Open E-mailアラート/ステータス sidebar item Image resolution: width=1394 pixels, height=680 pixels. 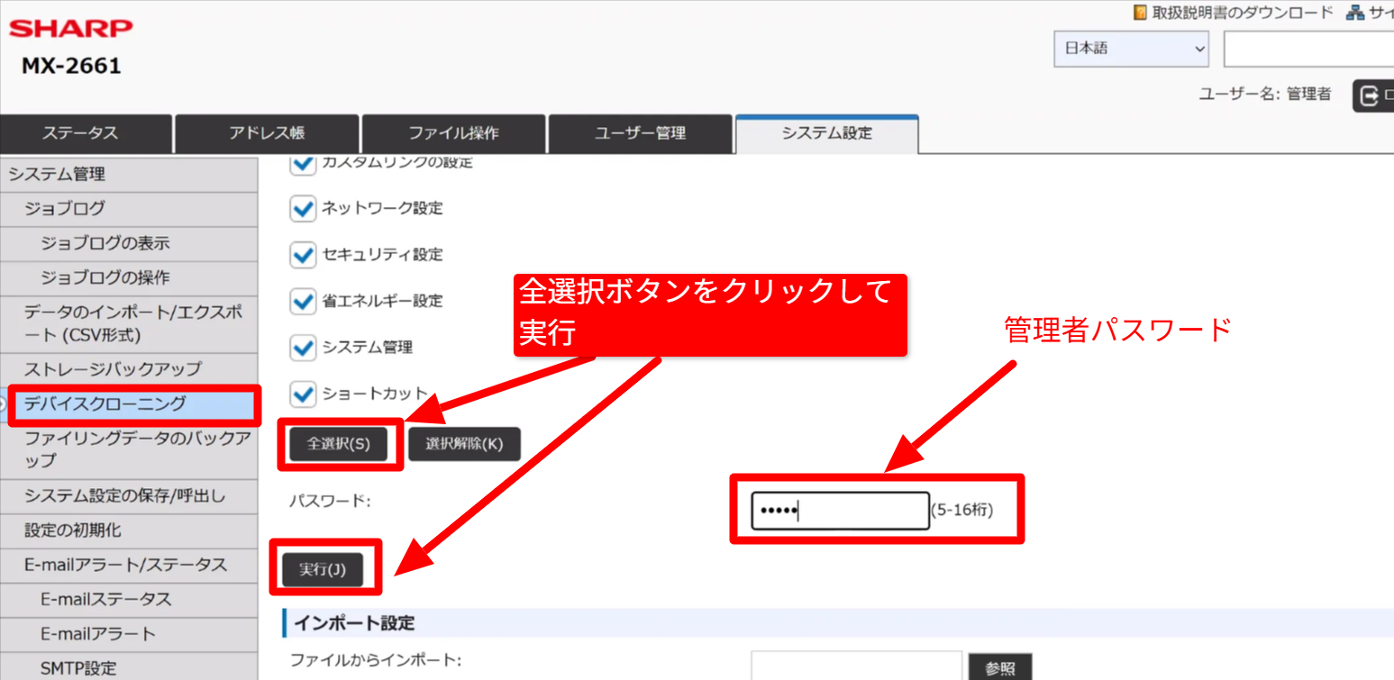click(x=129, y=565)
